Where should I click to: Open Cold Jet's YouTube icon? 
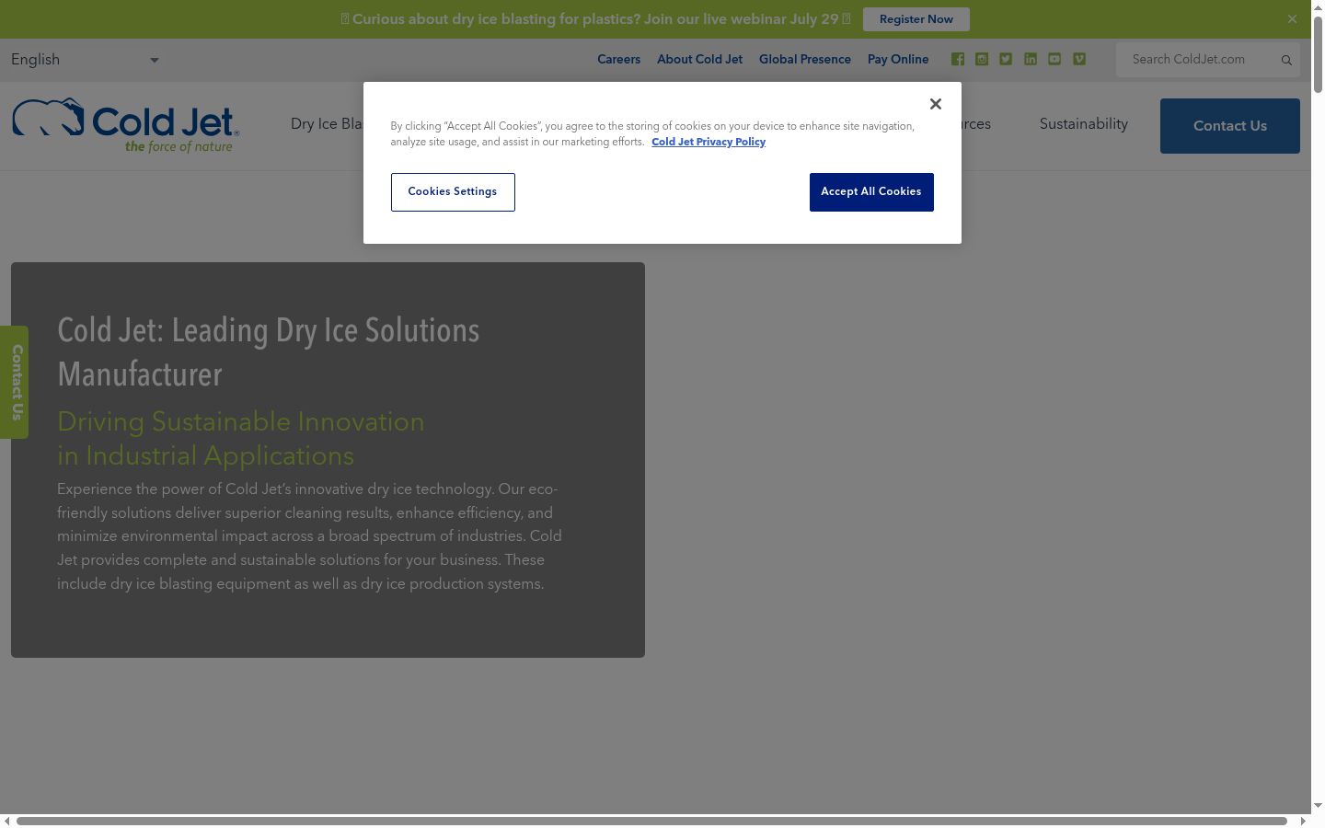[1054, 59]
